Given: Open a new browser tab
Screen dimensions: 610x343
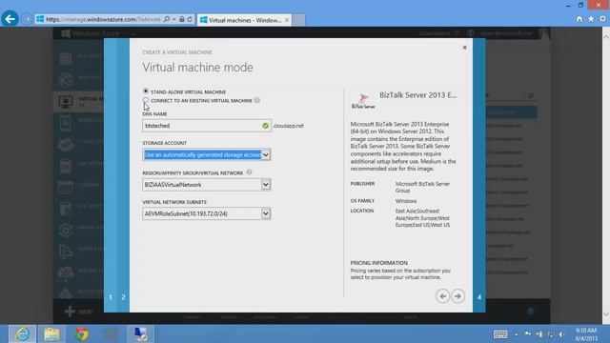Looking at the screenshot, I should [298, 20].
